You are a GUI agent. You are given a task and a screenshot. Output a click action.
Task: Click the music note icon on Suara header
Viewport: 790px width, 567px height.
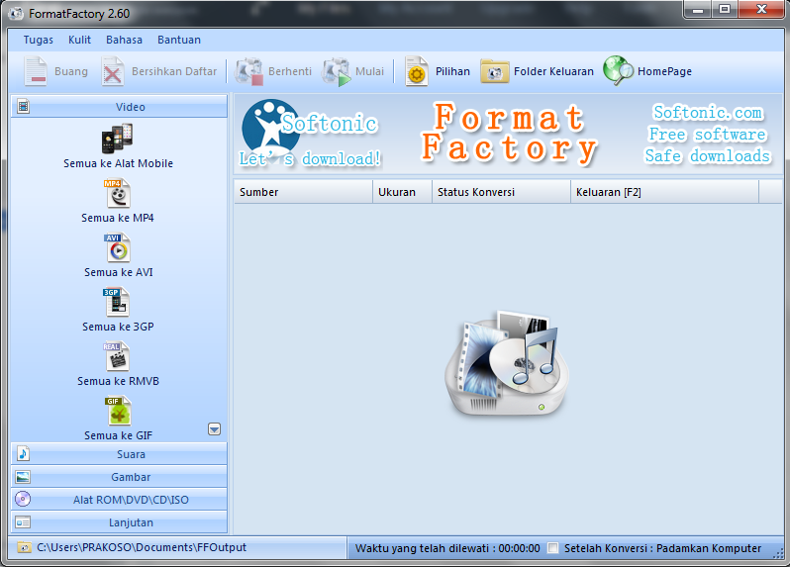click(23, 454)
